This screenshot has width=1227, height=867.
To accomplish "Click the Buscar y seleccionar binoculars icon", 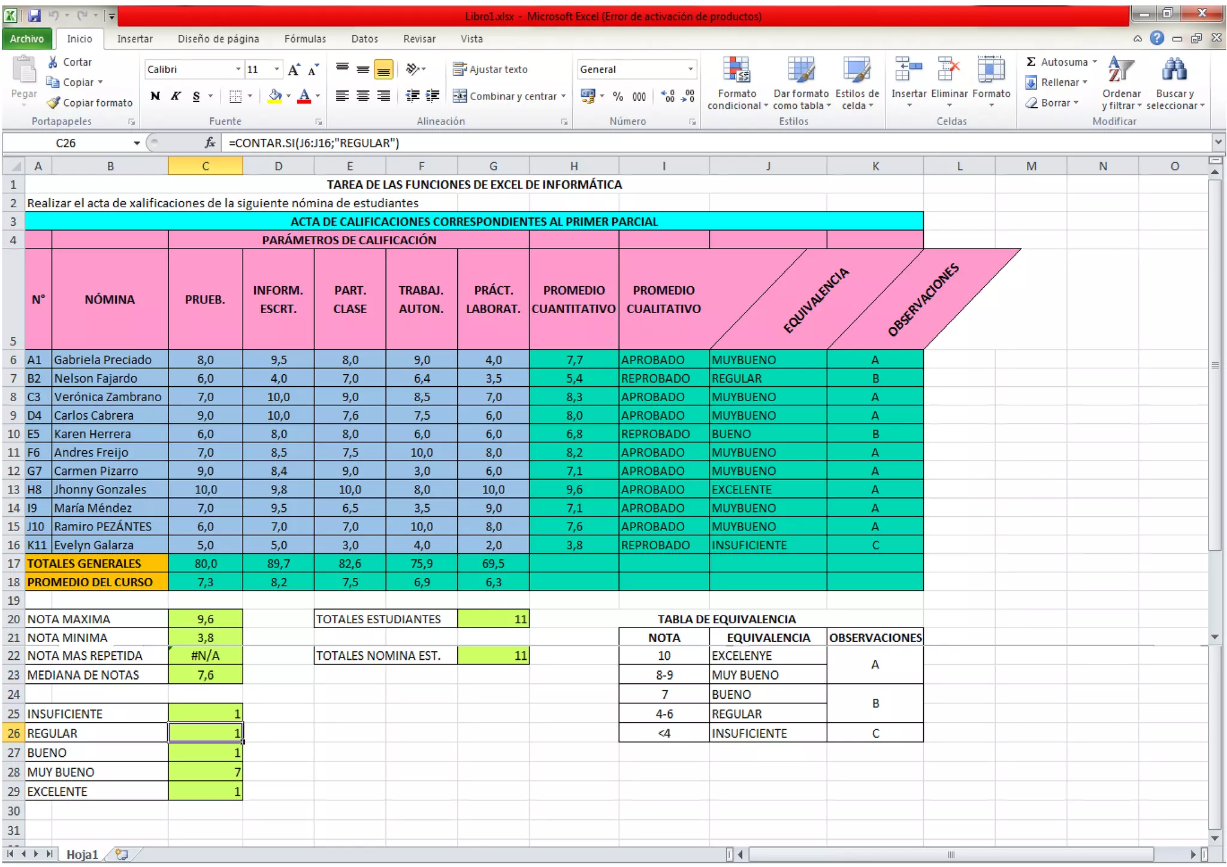I will pyautogui.click(x=1174, y=71).
